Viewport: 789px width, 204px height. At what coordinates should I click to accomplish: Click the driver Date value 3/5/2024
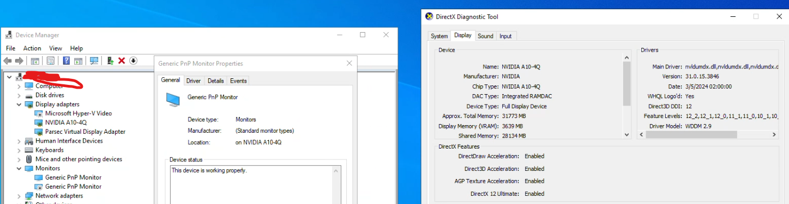click(x=708, y=86)
